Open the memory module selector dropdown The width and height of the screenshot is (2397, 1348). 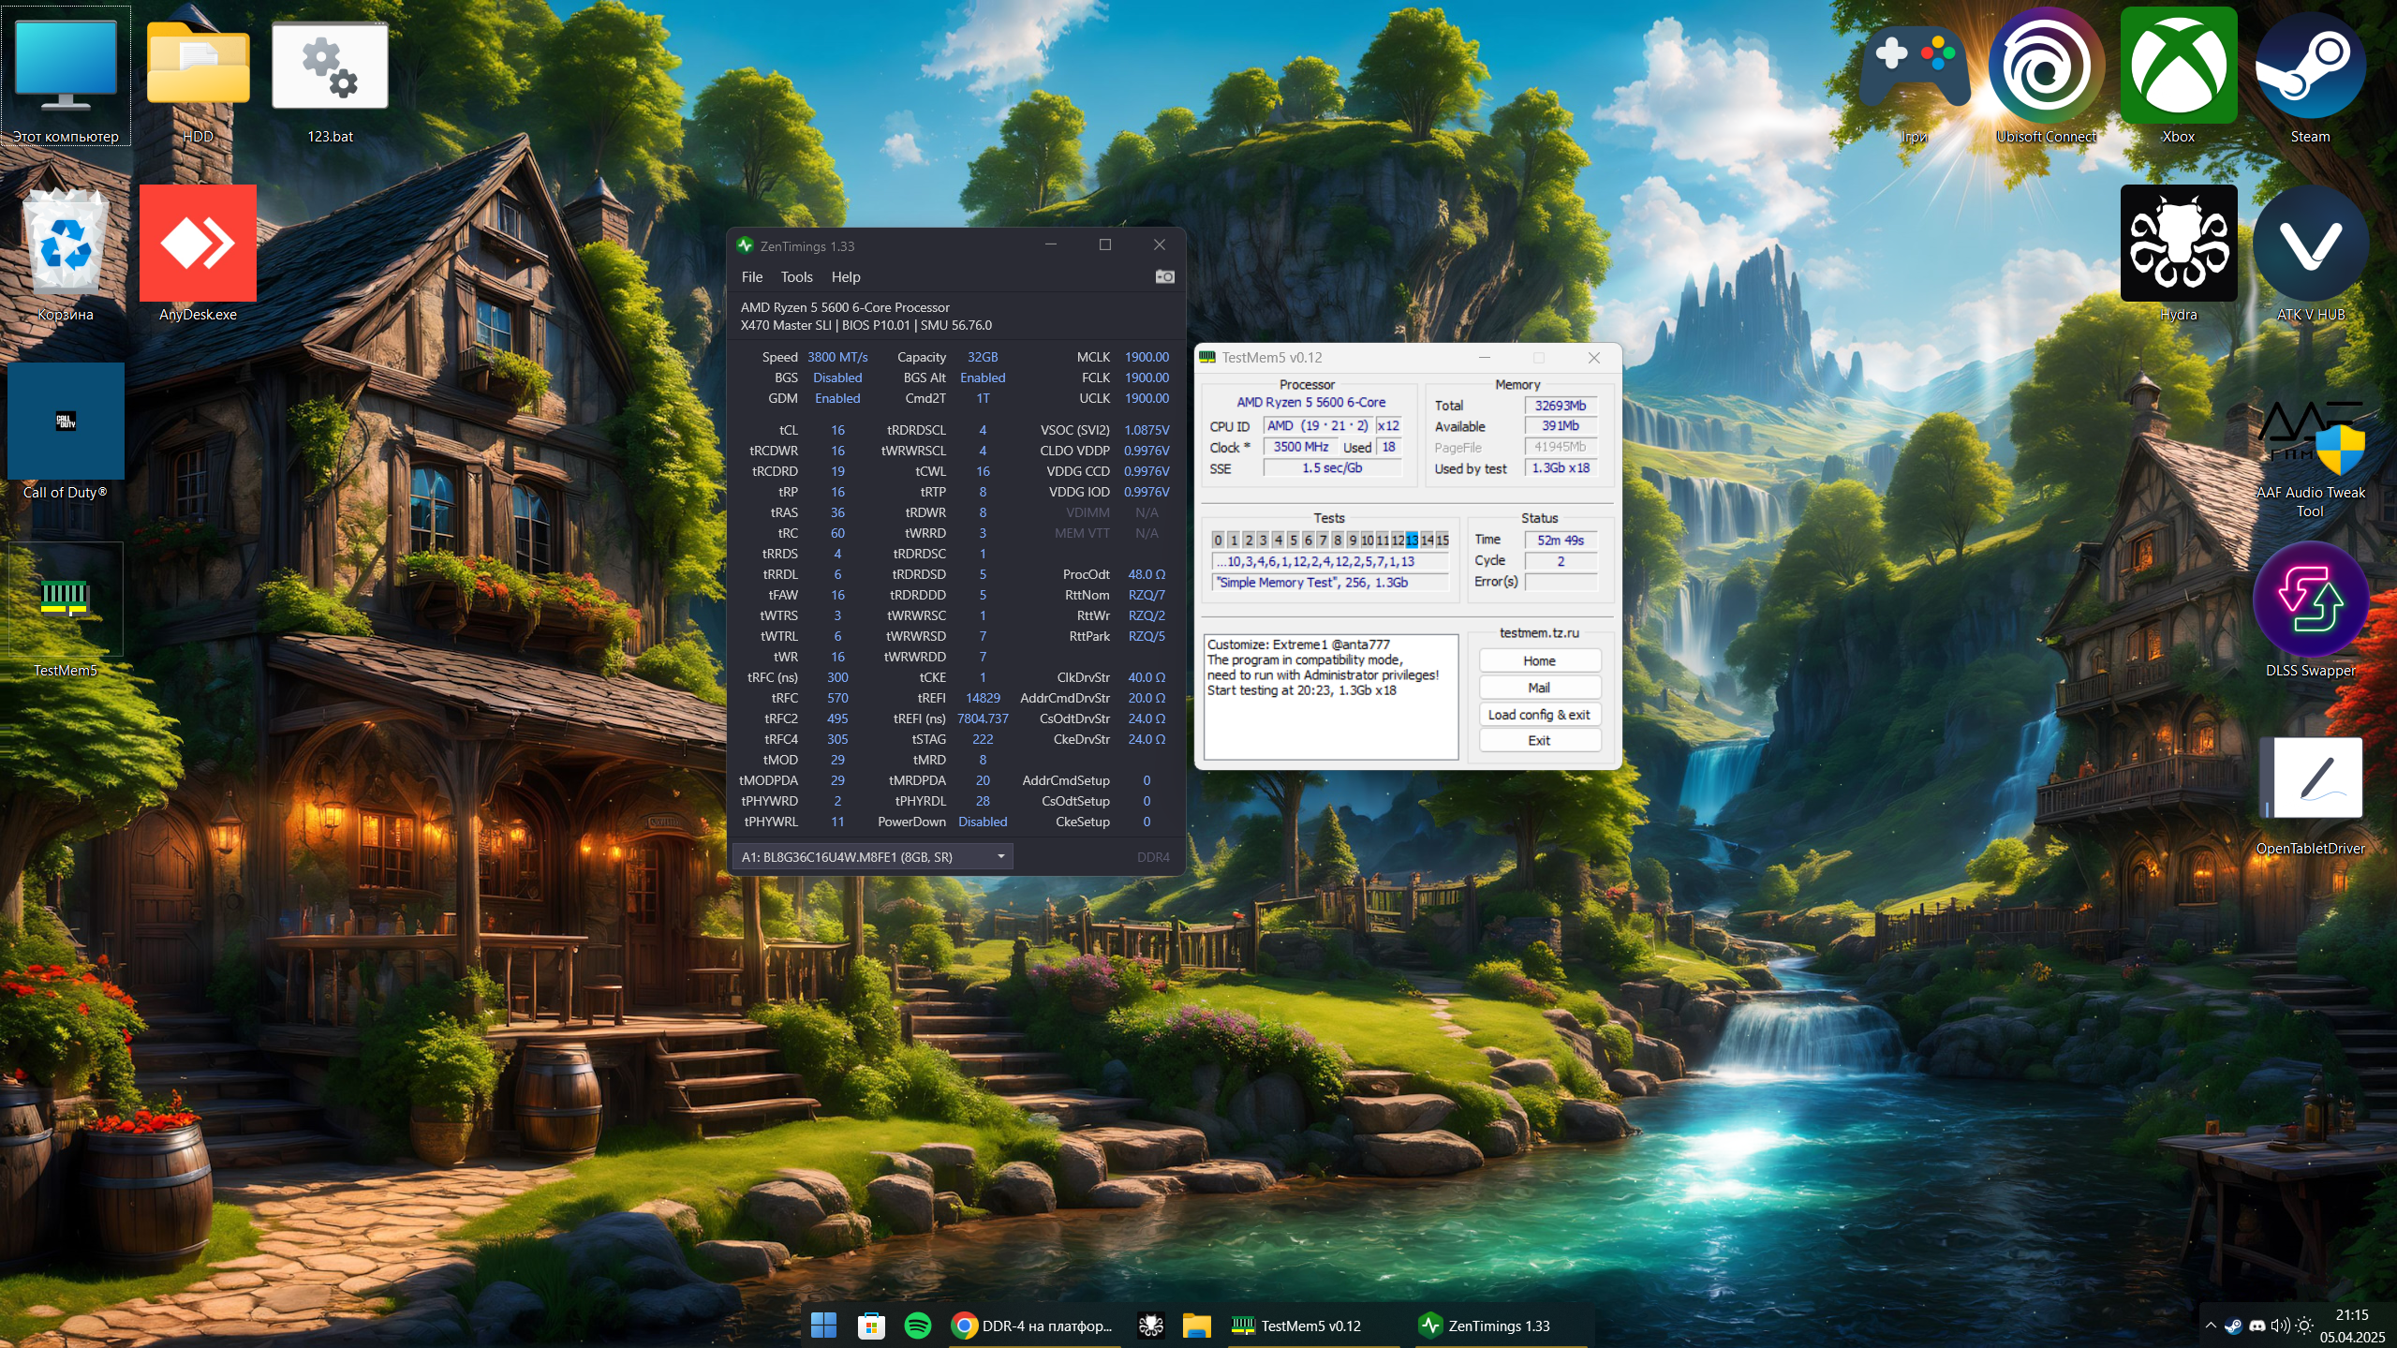(872, 856)
